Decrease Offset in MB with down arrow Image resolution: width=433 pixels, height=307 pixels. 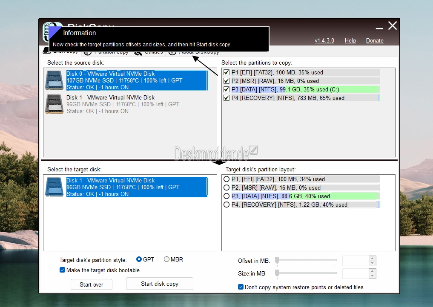[x=372, y=263]
